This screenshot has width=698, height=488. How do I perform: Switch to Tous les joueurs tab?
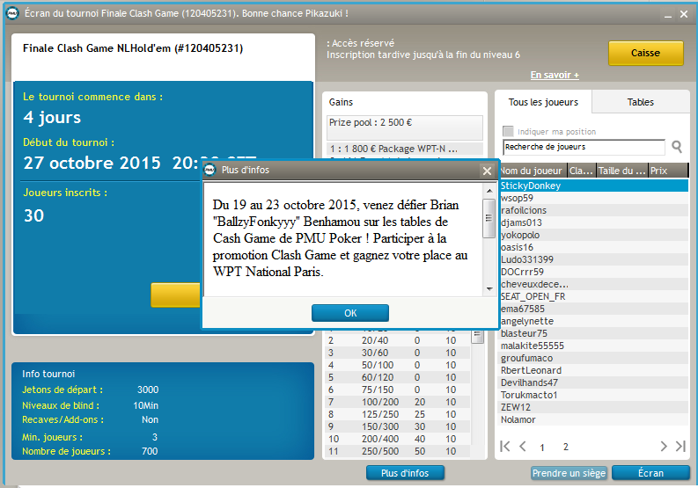tap(543, 102)
